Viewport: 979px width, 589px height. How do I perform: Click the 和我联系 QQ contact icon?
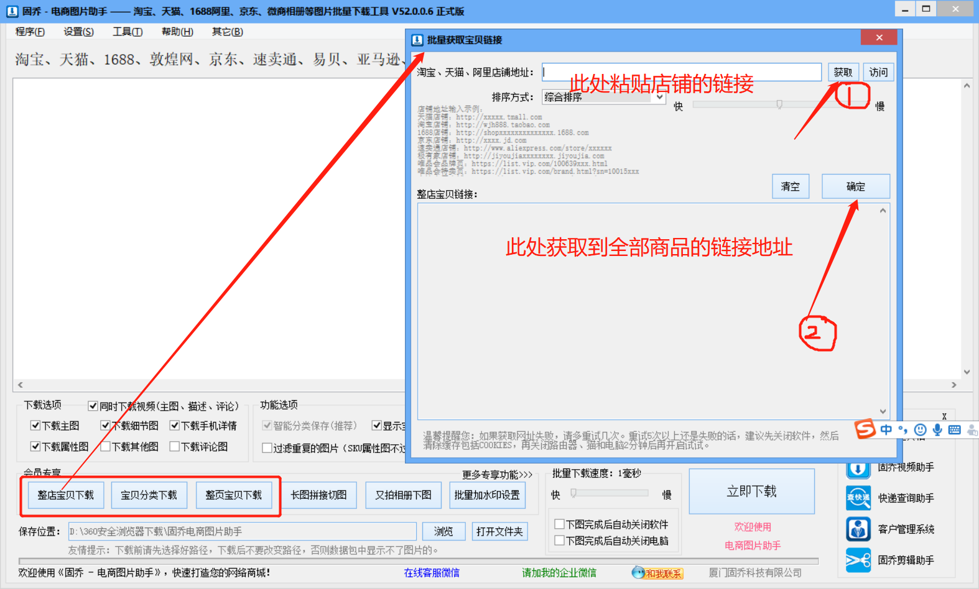657,573
